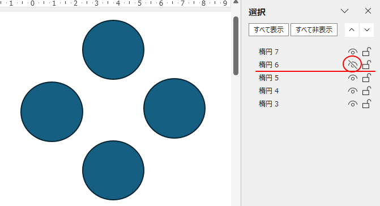Select the right circle on the canvas

click(174, 109)
